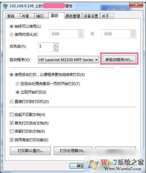Viewport: 146px width, 173px height.
Task: Open 打印默认值 button
Action: [30, 151]
